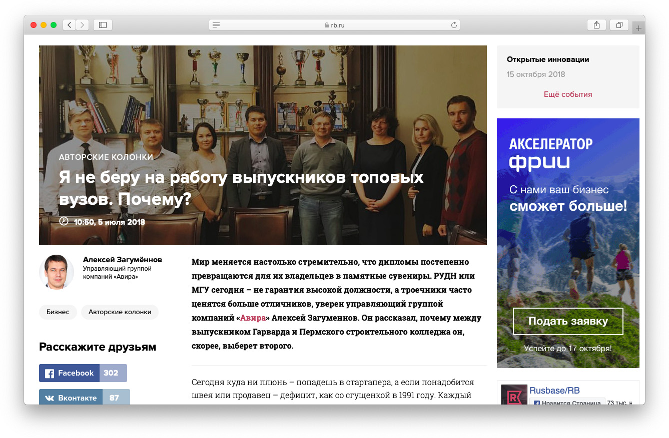The height and width of the screenshot is (438, 669).
Task: Share the article on Вконтакте
Action: (x=85, y=398)
